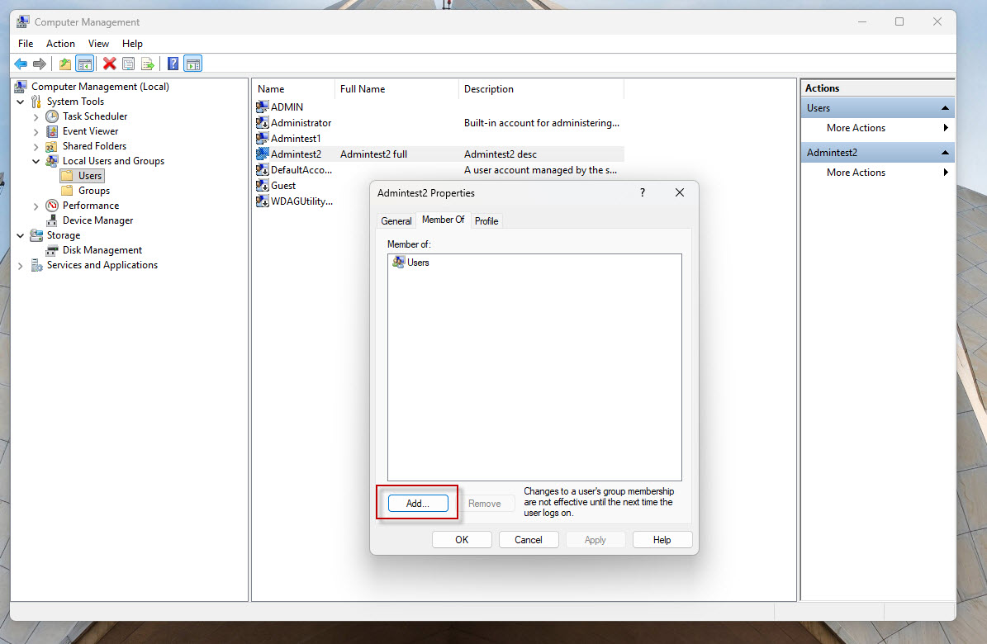Click the ADMIN user account icon
This screenshot has height=644, width=987.
263,107
